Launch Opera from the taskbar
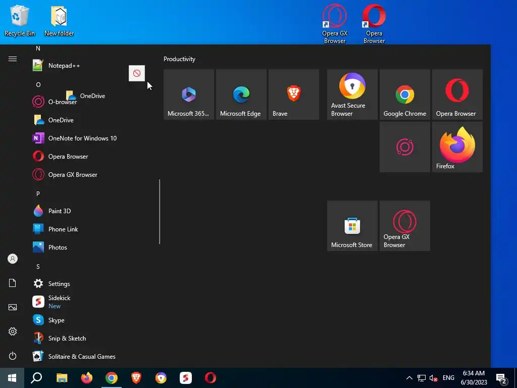Viewport: 517px width, 388px height. pos(211,378)
